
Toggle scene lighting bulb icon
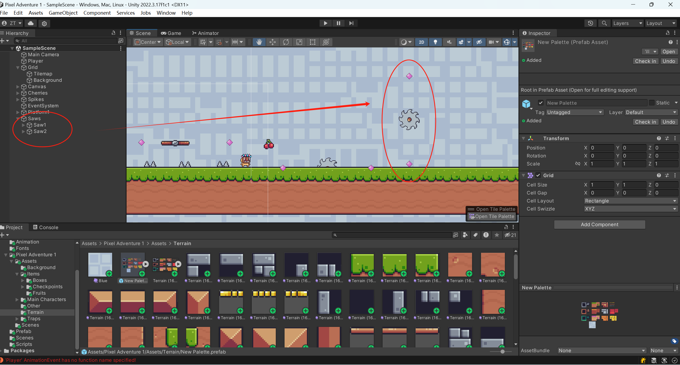coord(435,42)
